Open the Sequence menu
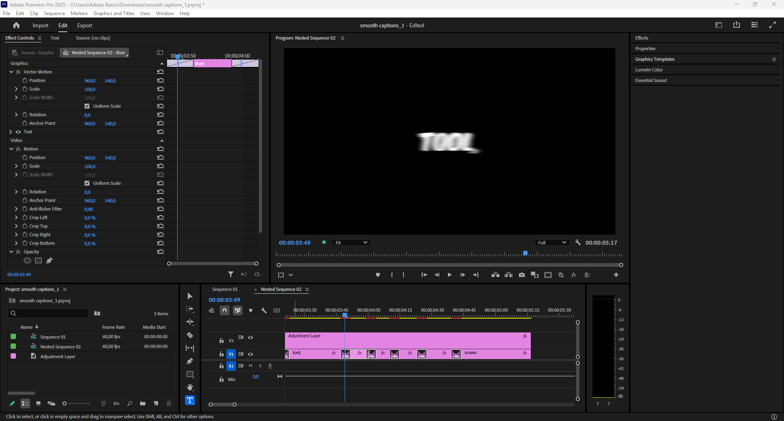Image resolution: width=784 pixels, height=421 pixels. pyautogui.click(x=54, y=13)
